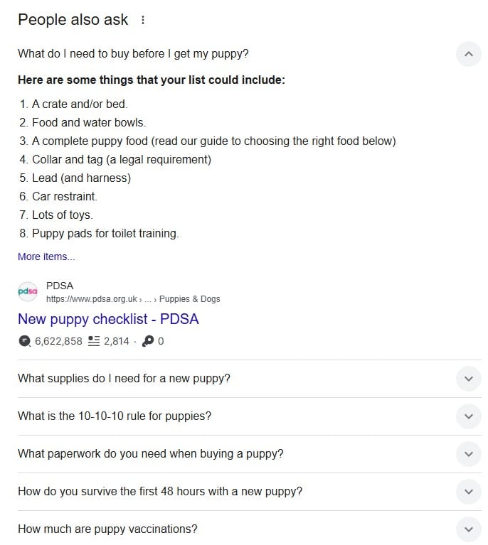Collapse the 'What do I need to buy' answer

click(x=469, y=54)
